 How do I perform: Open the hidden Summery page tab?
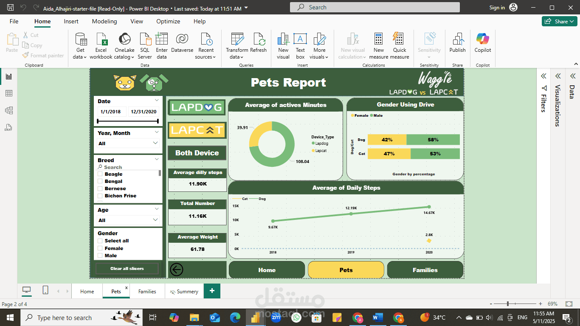point(184,292)
